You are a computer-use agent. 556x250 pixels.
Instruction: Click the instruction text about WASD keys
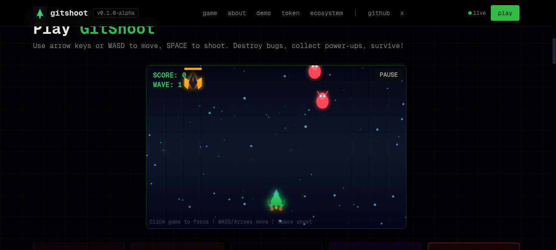pos(218,46)
